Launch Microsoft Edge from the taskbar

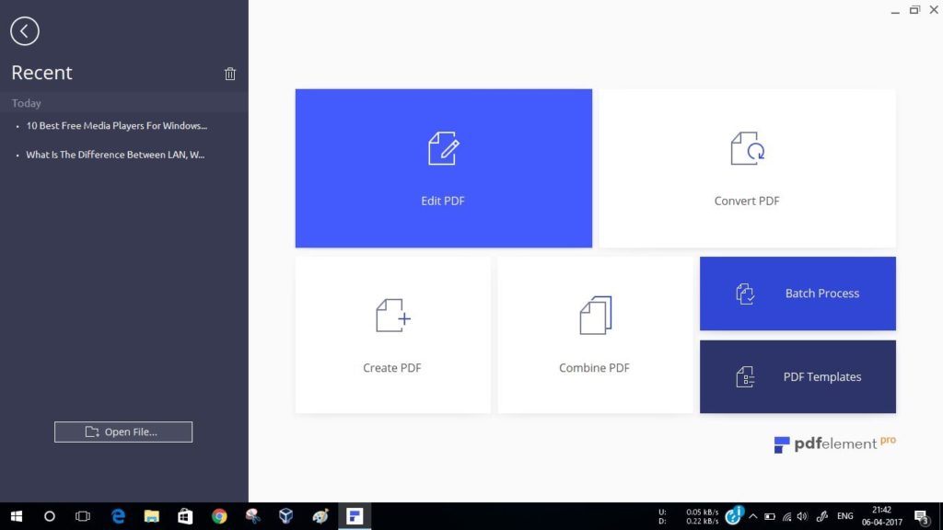tap(117, 516)
